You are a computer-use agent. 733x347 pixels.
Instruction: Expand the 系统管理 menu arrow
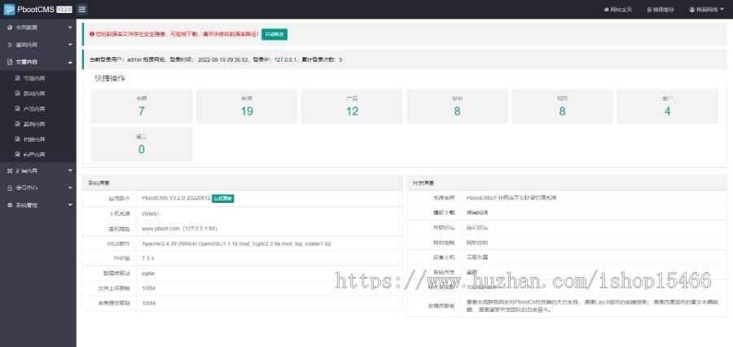coord(70,204)
